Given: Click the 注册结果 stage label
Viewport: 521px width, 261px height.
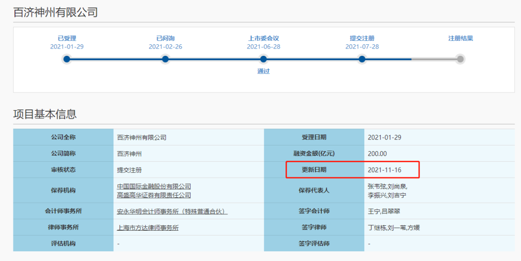Looking at the screenshot, I should [460, 39].
